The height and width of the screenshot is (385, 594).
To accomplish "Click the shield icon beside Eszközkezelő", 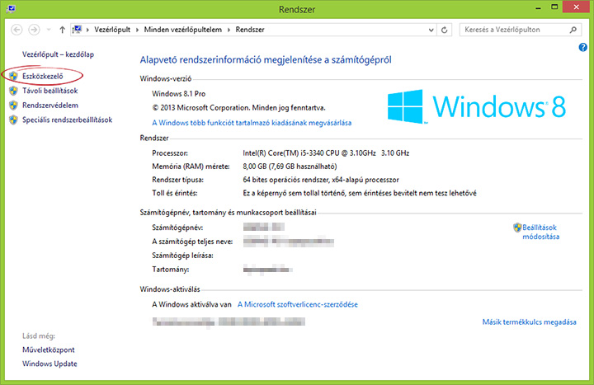I will (x=13, y=76).
